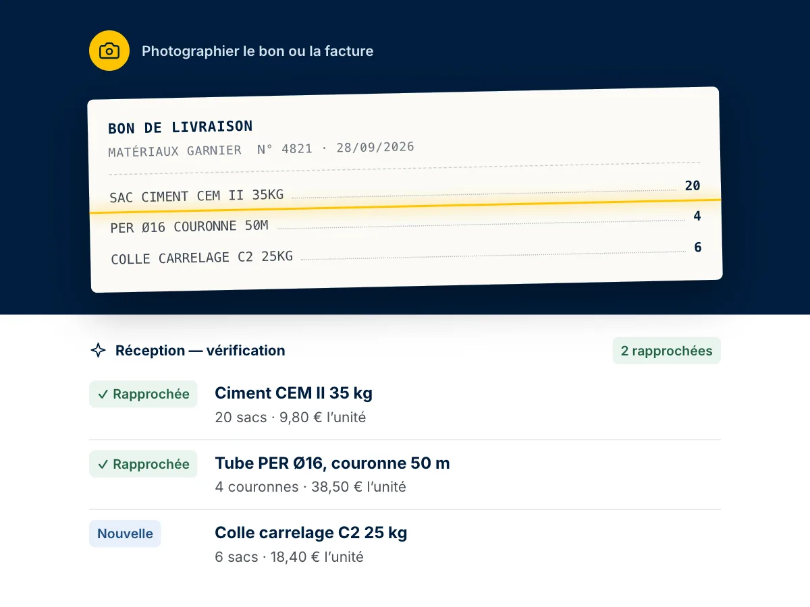Open the 'Ciment CEM II 35 kg' item

(294, 393)
